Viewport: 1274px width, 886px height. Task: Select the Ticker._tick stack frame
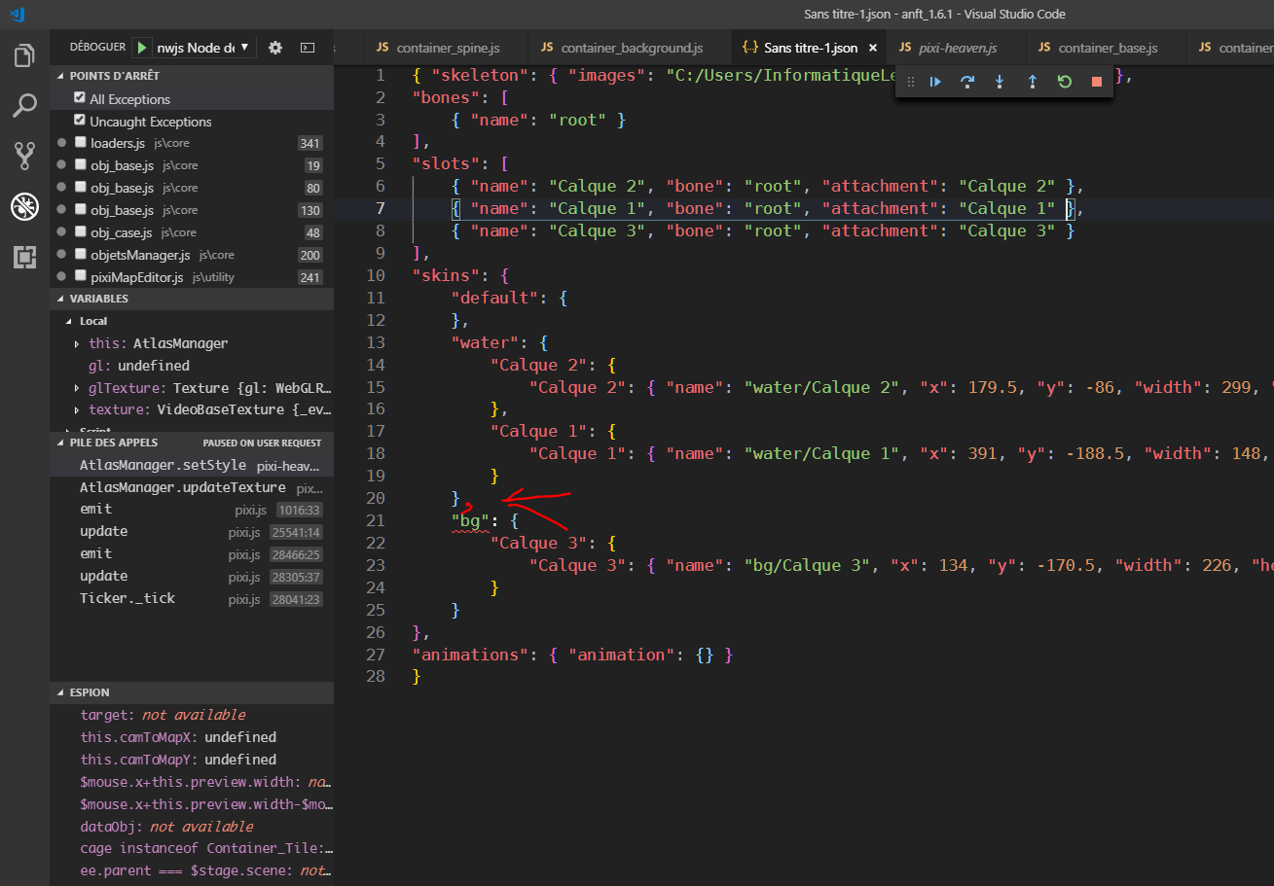(192, 598)
